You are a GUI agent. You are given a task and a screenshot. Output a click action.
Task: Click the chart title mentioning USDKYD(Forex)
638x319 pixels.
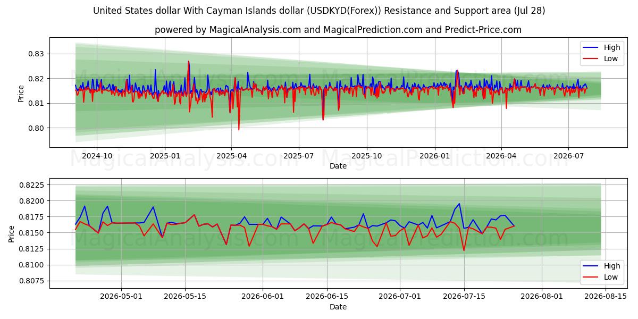pyautogui.click(x=319, y=11)
